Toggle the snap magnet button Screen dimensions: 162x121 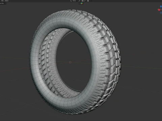[82, 1]
